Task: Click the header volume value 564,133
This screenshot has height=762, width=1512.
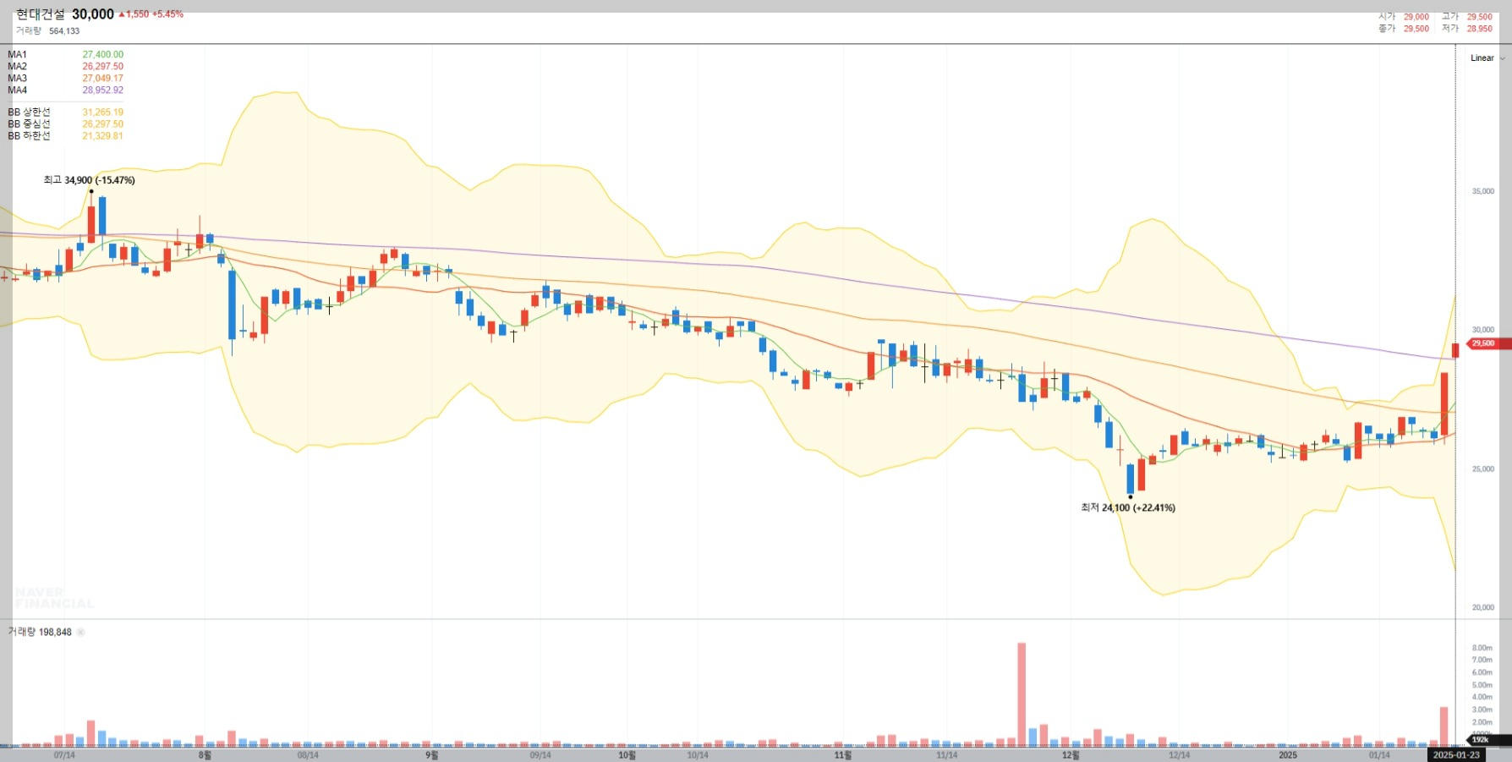Action: (64, 31)
